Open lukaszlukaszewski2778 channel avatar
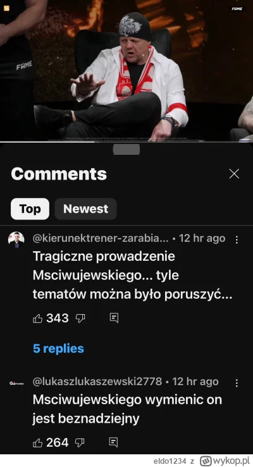This screenshot has width=253, height=467. (16, 383)
